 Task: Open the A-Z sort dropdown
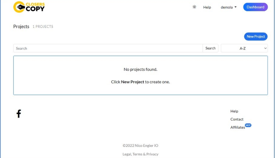click(244, 48)
